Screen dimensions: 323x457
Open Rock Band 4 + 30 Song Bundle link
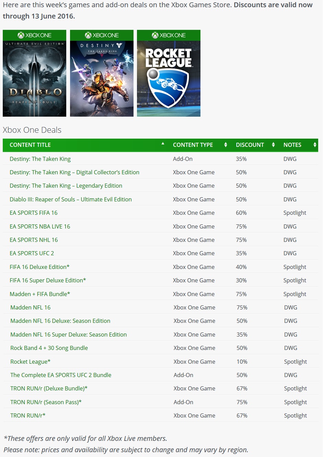tap(49, 348)
